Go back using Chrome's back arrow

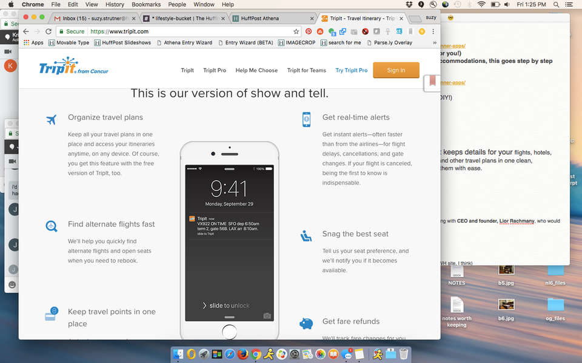[25, 31]
